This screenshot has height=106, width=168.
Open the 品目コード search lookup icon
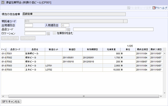click(69, 29)
